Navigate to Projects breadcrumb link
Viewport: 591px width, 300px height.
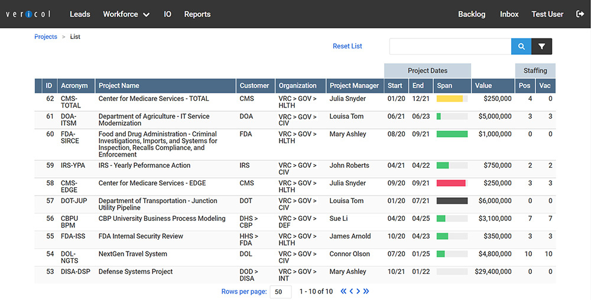pos(46,37)
